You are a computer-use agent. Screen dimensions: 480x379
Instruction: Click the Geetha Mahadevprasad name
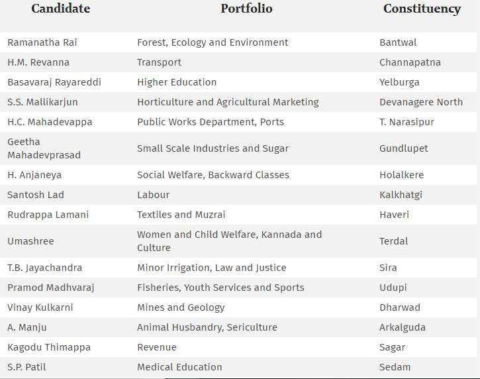44,148
